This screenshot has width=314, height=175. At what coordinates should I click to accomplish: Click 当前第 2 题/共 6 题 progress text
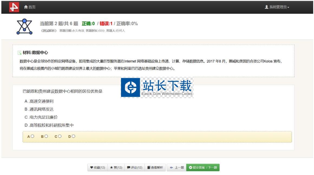(59, 24)
